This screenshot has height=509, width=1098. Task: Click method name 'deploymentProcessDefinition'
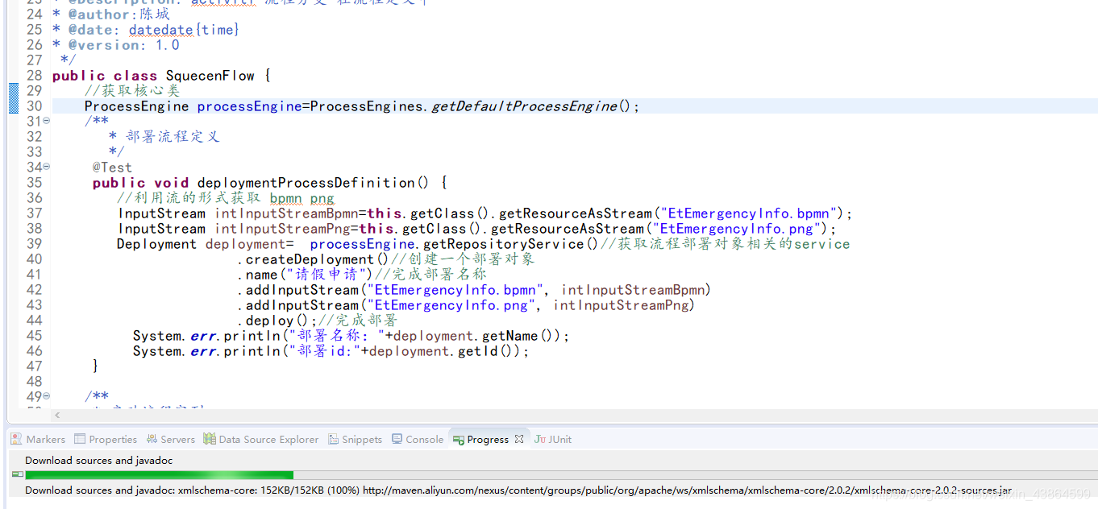(x=306, y=183)
